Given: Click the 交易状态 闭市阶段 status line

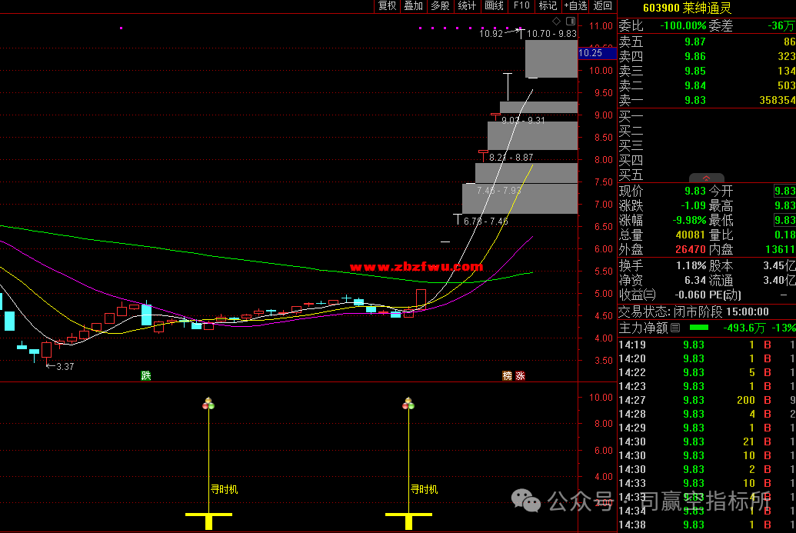Looking at the screenshot, I should (x=694, y=311).
